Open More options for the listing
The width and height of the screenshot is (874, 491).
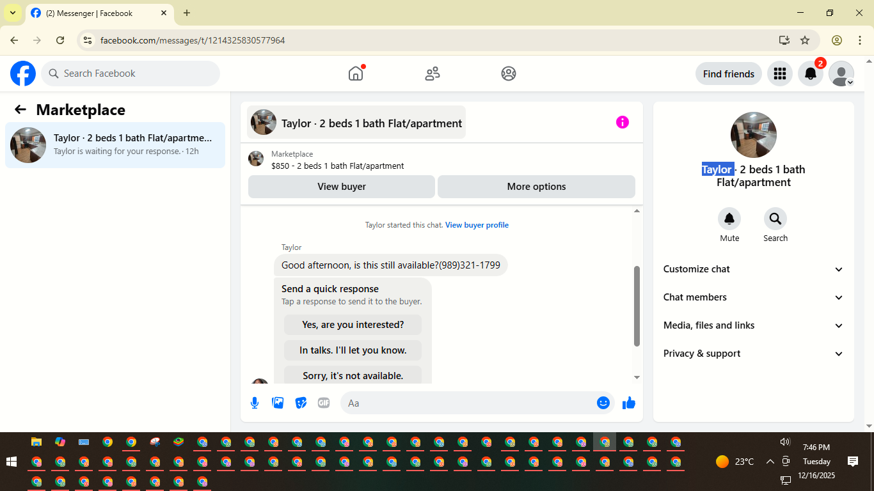pos(536,187)
